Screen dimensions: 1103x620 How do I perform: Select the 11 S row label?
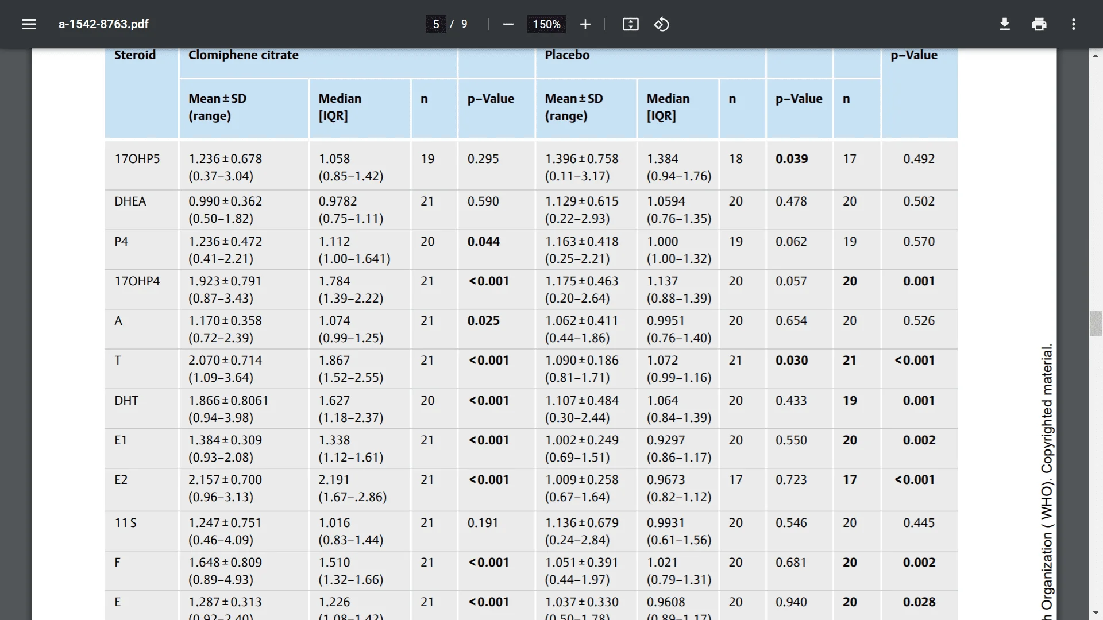pyautogui.click(x=126, y=523)
